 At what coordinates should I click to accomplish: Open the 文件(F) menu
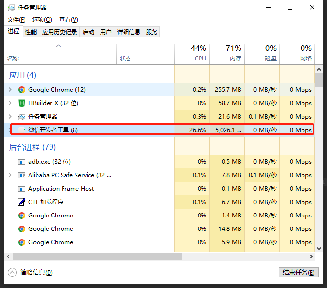click(16, 20)
